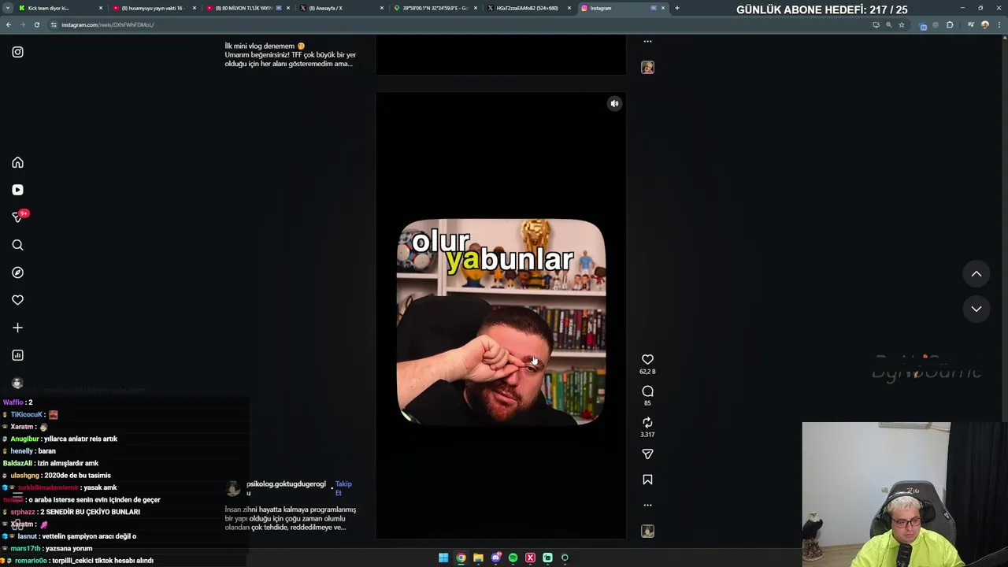Create a new post with plus icon
The height and width of the screenshot is (567, 1008).
17,328
